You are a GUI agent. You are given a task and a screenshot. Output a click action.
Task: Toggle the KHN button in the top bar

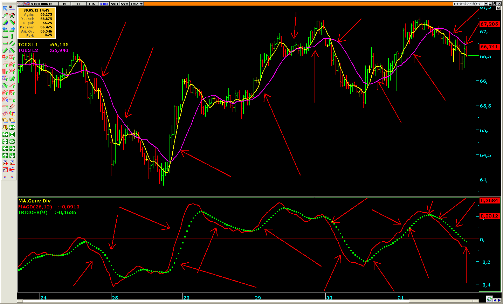(x=104, y=4)
